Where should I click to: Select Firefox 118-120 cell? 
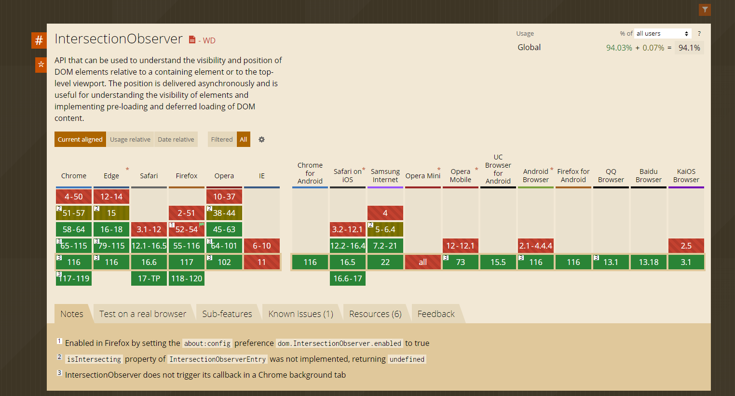coord(187,278)
